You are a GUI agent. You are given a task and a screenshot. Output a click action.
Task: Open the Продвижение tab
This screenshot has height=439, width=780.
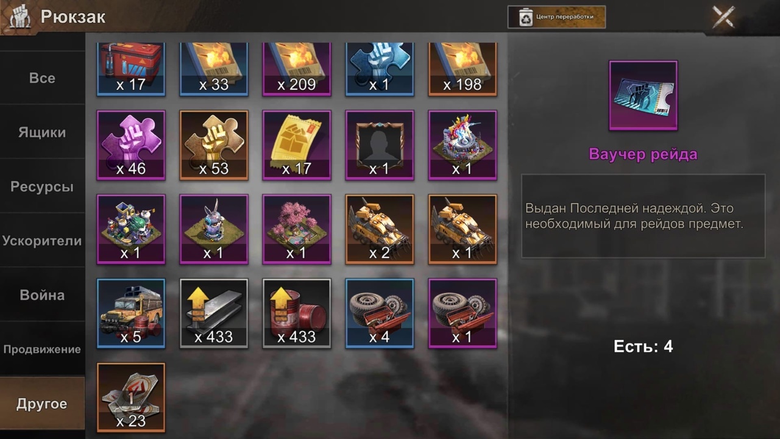(x=42, y=349)
